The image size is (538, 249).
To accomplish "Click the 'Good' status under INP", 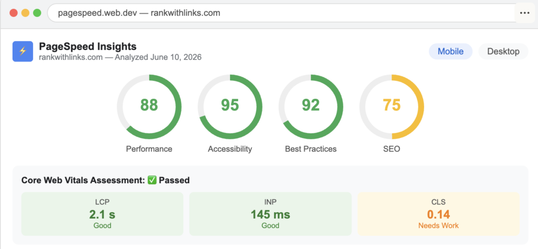I will (271, 226).
